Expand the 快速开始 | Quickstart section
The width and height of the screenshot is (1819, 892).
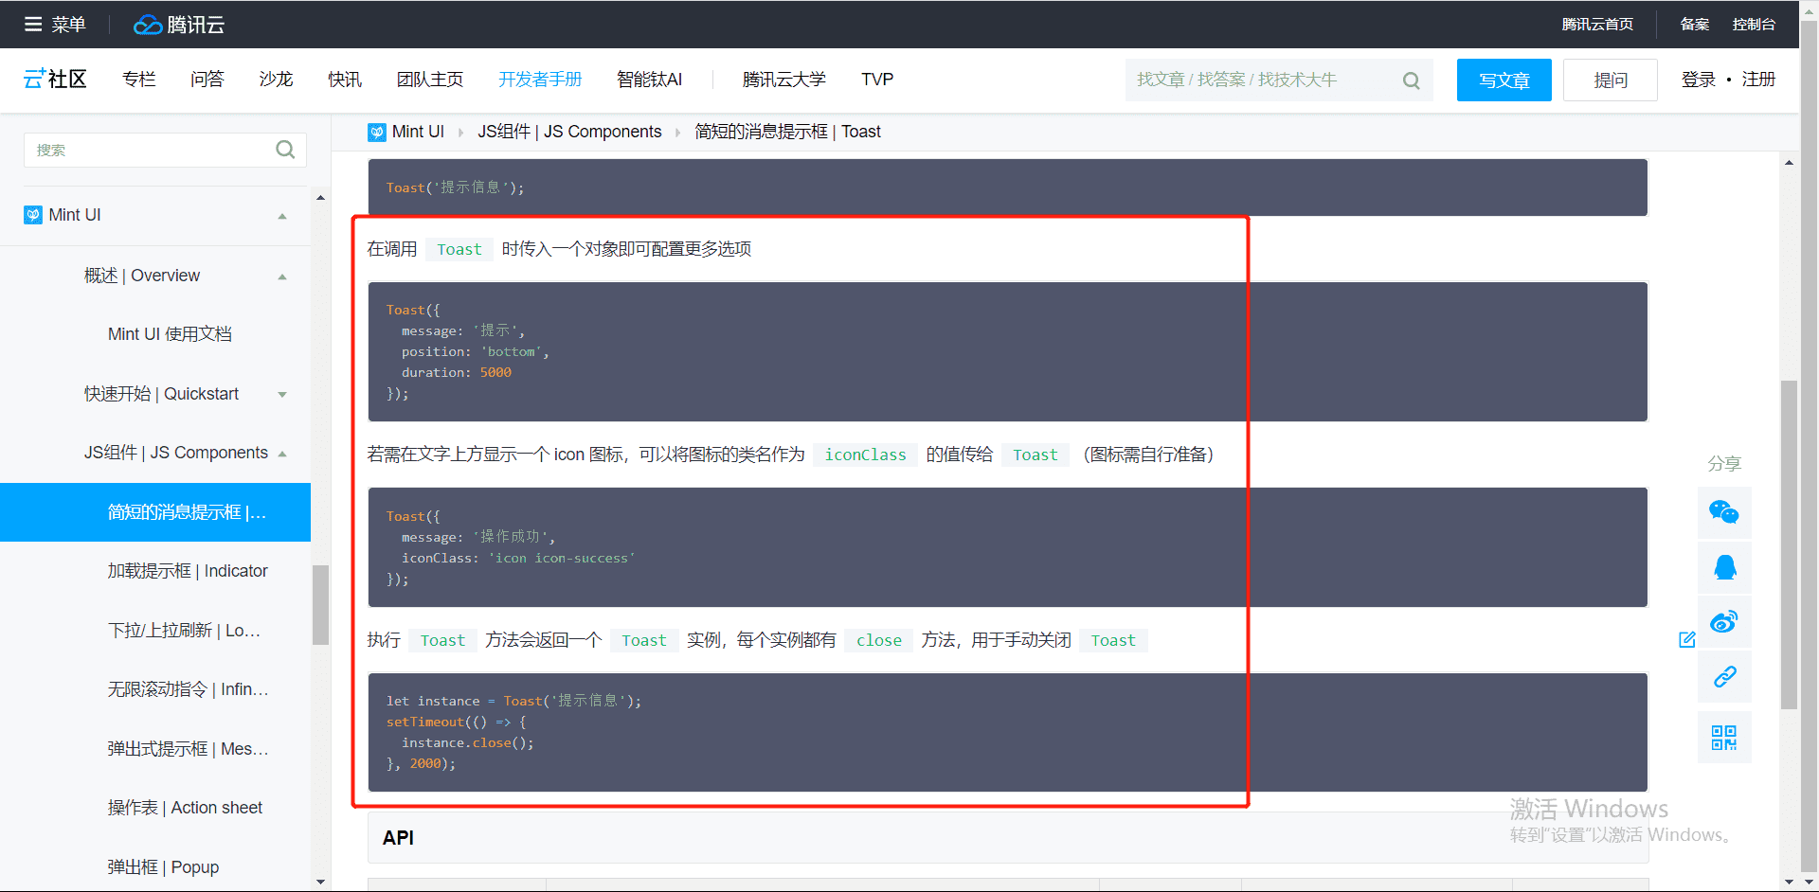(x=282, y=395)
